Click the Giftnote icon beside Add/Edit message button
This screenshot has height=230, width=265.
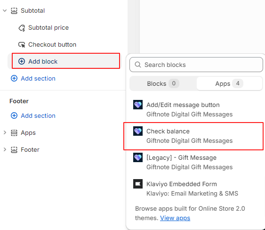coord(138,105)
